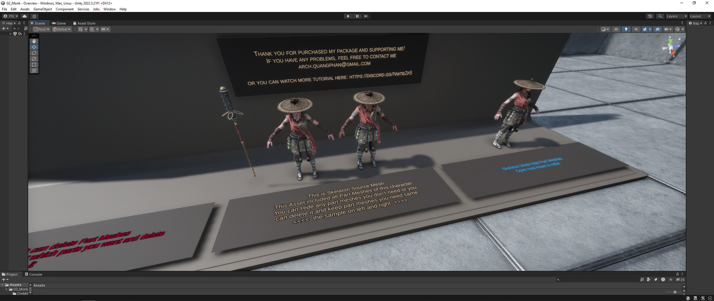
Task: Click the Project favorites star icon
Action: point(671,279)
